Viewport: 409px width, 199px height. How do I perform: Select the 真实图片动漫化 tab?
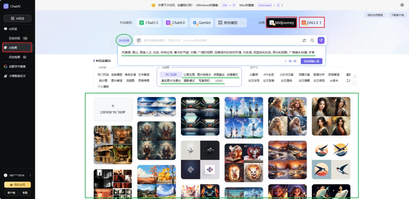coord(171,81)
